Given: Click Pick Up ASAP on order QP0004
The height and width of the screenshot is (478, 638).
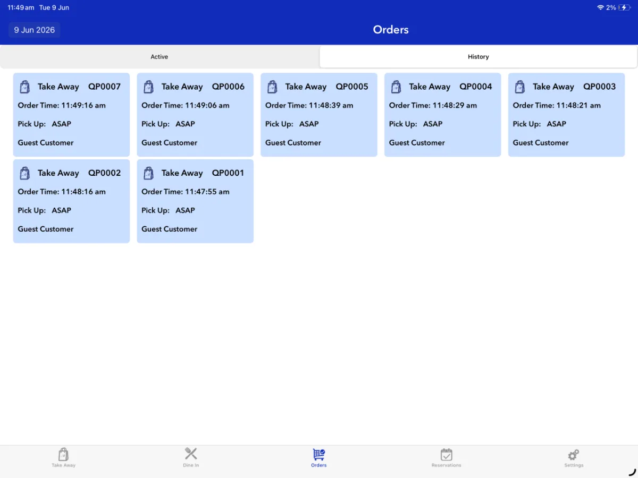Looking at the screenshot, I should coord(416,124).
